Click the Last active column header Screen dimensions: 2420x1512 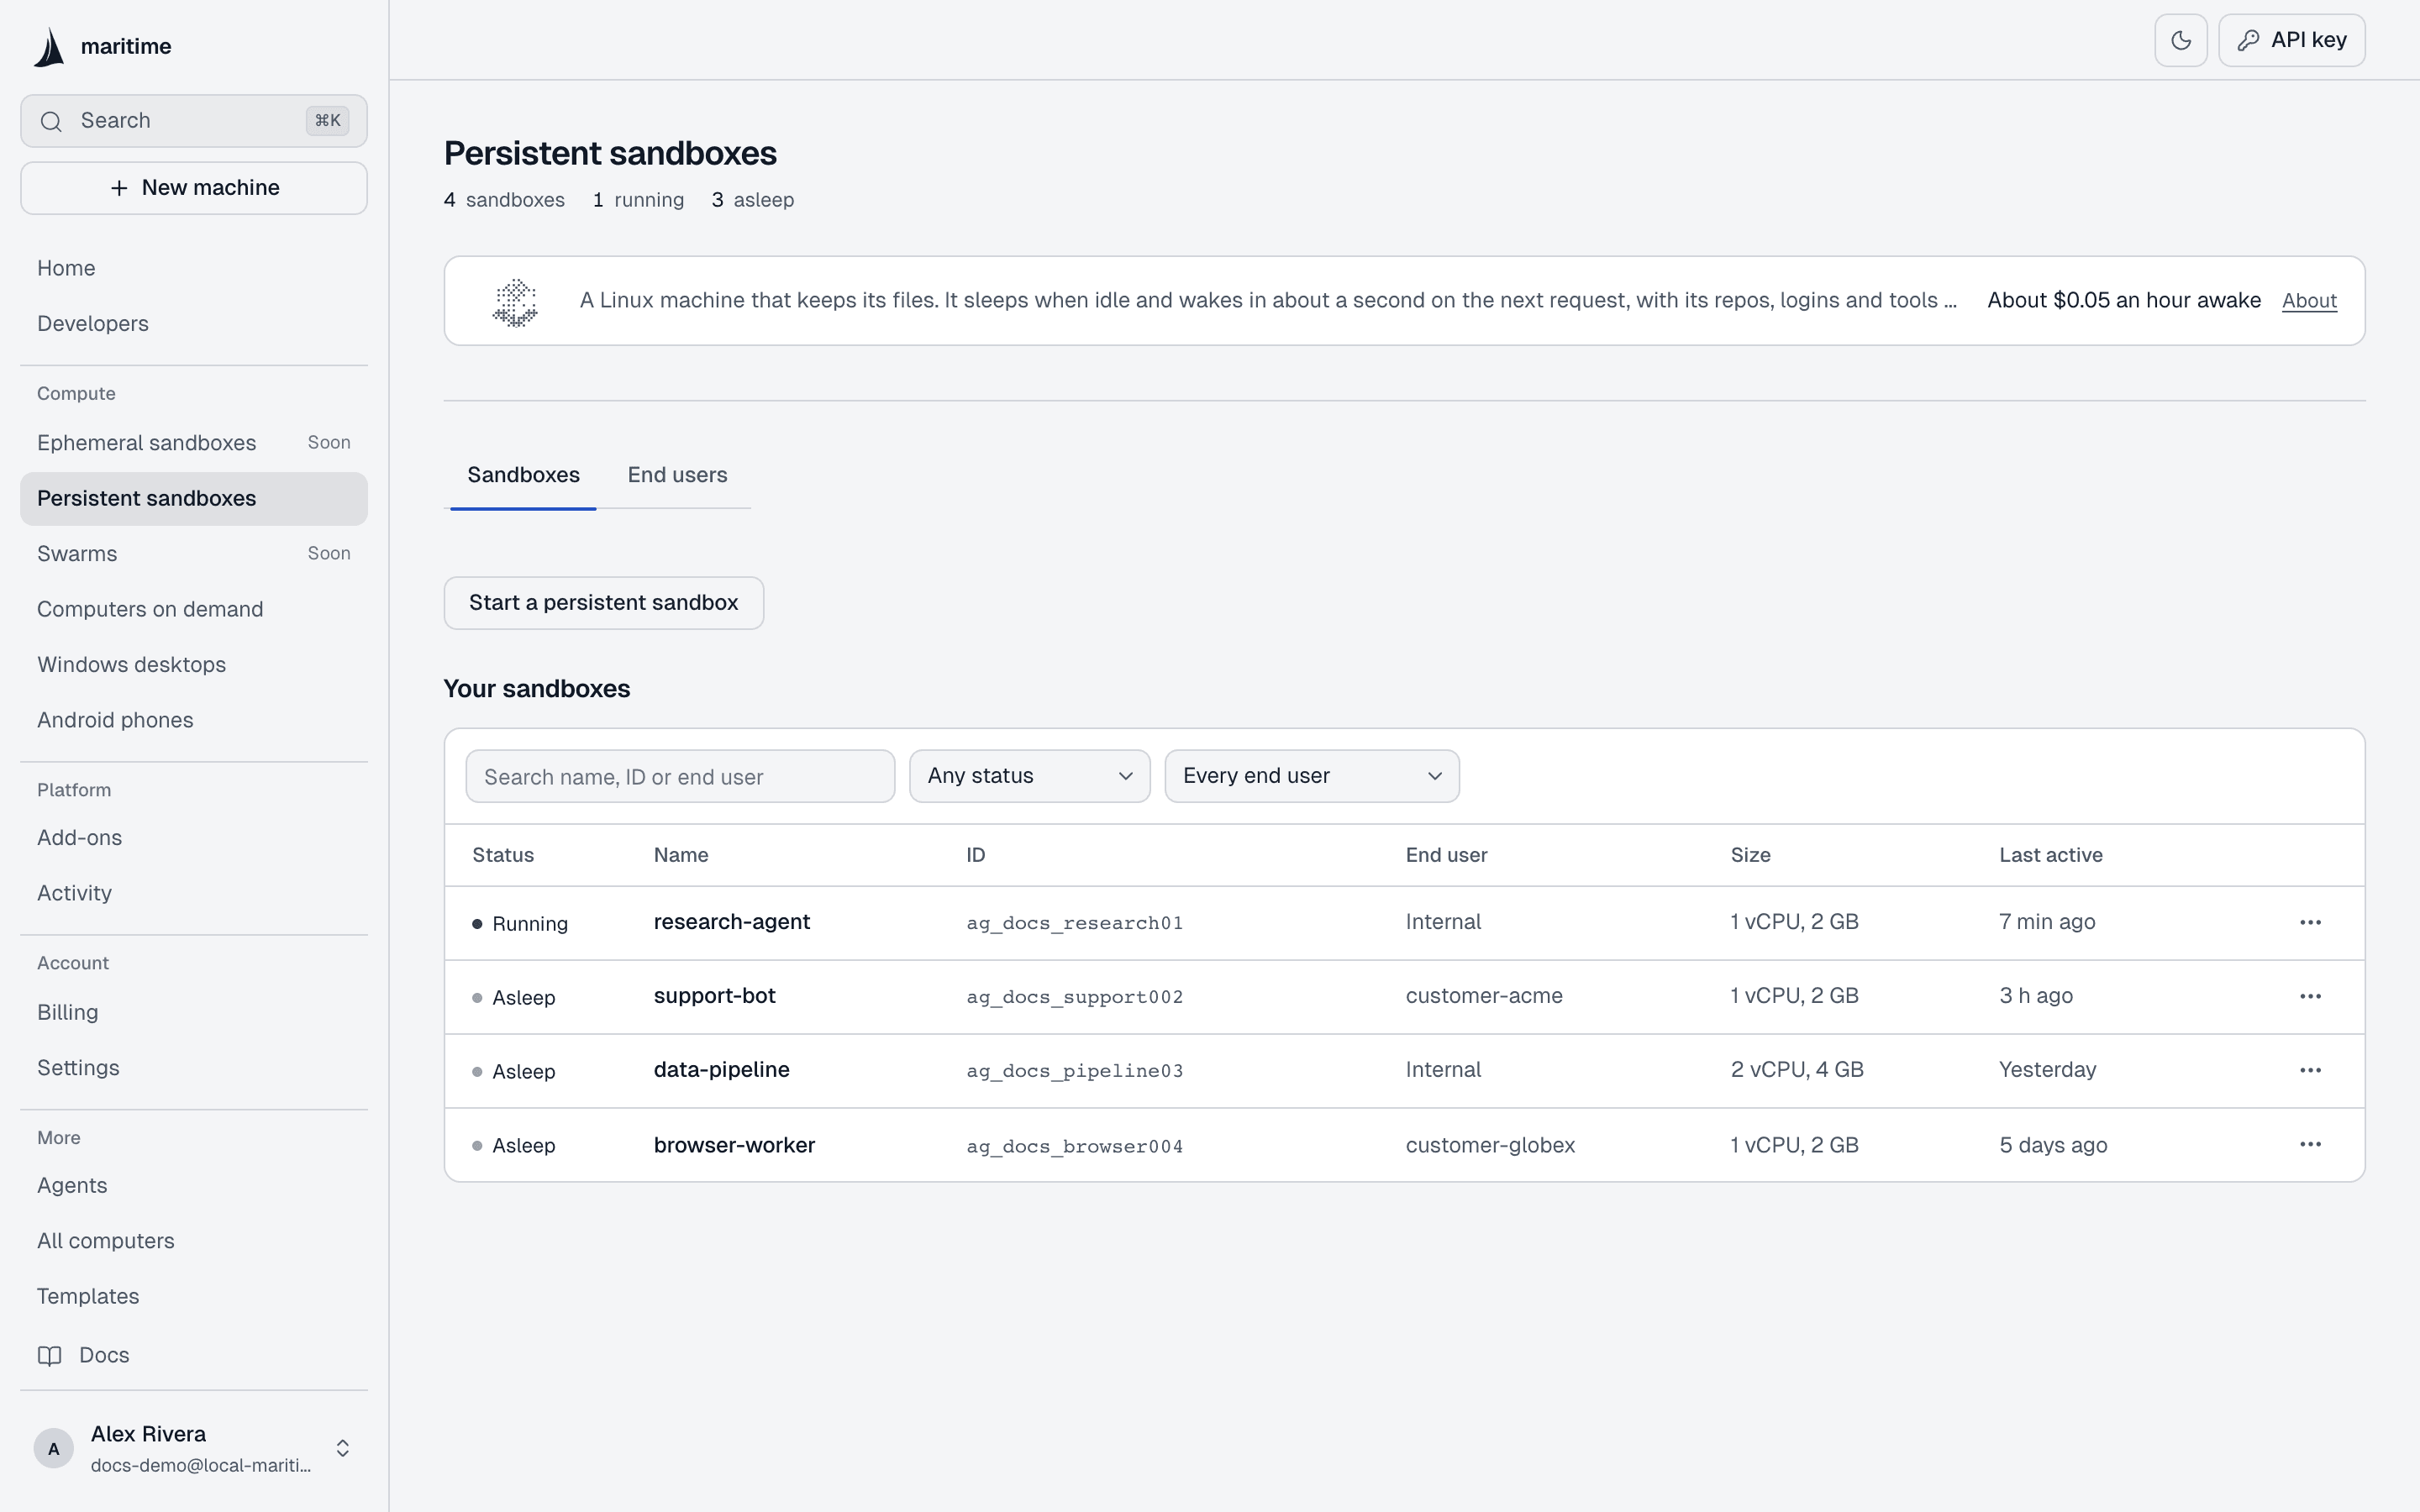coord(2050,855)
